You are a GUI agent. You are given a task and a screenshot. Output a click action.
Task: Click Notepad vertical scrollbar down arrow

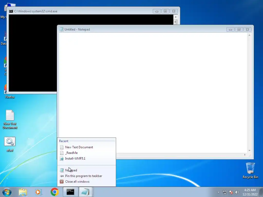tap(249, 150)
